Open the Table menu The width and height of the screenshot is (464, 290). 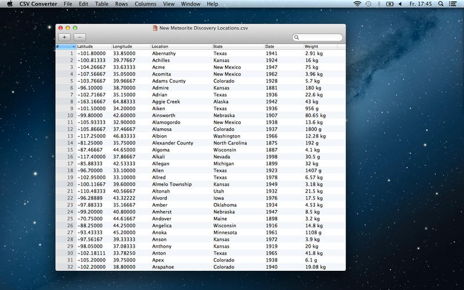(x=101, y=4)
